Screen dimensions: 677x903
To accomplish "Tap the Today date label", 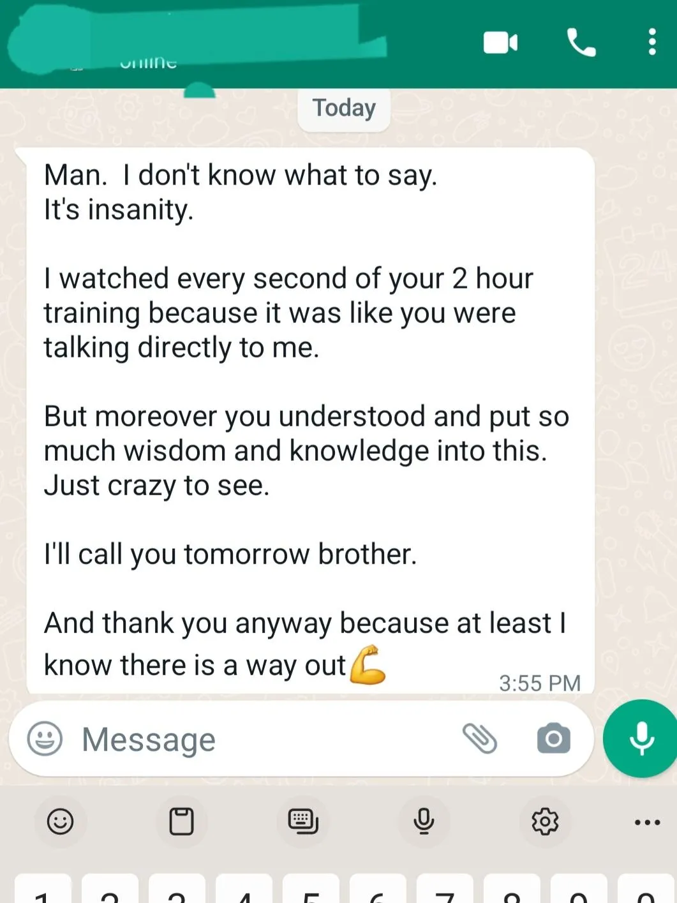I will pyautogui.click(x=344, y=108).
